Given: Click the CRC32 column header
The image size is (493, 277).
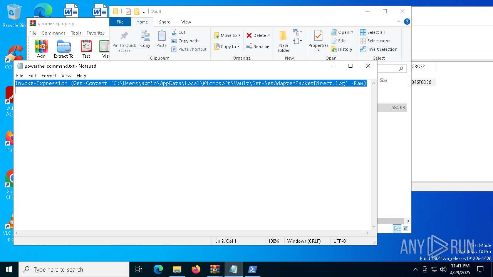Looking at the screenshot, I should (418, 67).
